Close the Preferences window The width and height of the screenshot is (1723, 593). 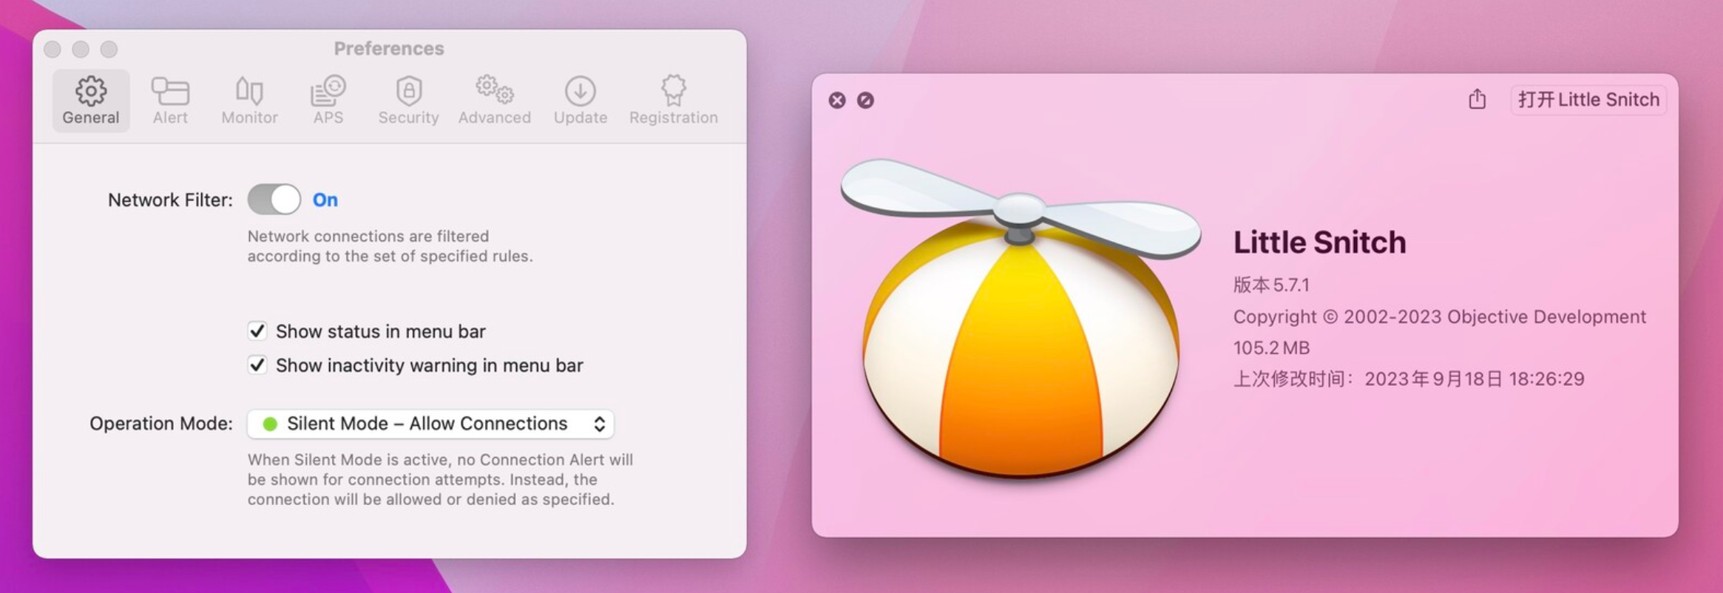53,49
